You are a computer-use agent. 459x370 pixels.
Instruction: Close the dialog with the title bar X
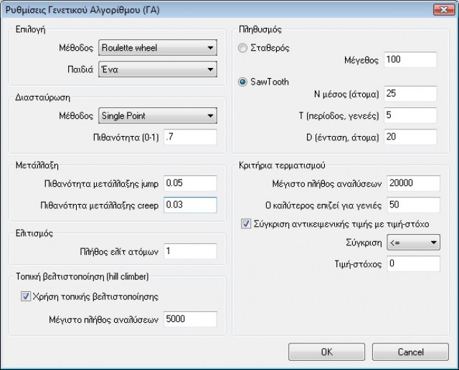point(438,9)
